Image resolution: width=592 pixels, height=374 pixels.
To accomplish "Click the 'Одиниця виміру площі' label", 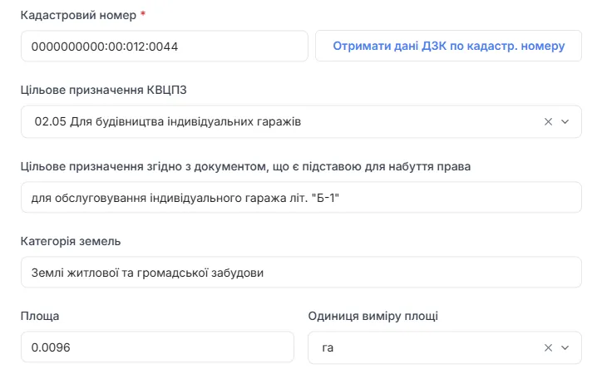I will tap(372, 316).
